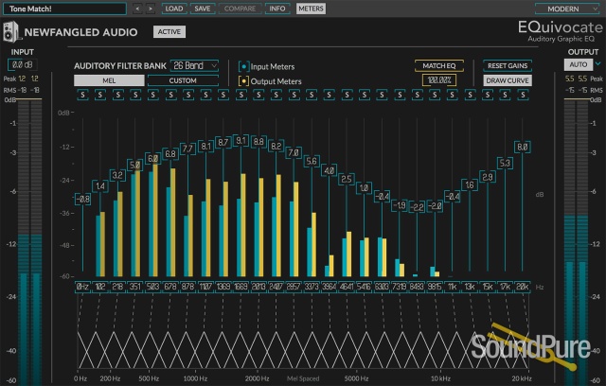Solo the first band with leftmost S button
This screenshot has height=386, width=606.
(x=82, y=95)
